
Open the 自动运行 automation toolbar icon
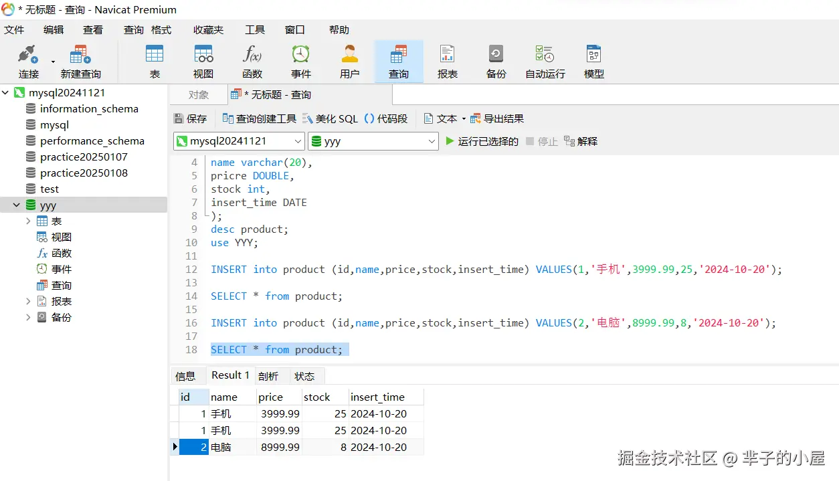click(545, 62)
